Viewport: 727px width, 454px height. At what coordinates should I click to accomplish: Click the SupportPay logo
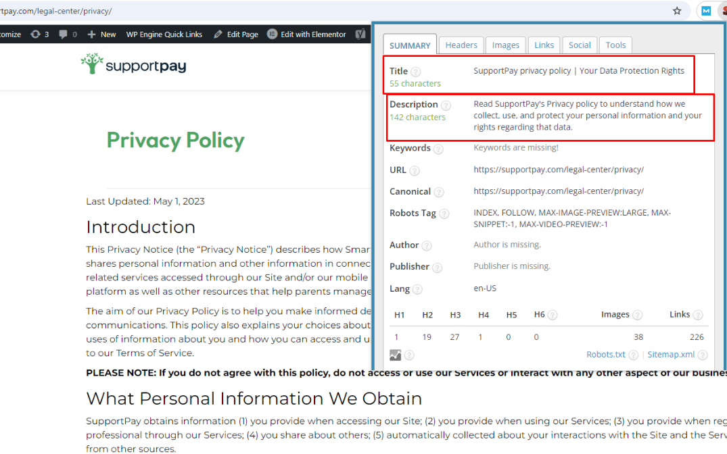point(133,65)
